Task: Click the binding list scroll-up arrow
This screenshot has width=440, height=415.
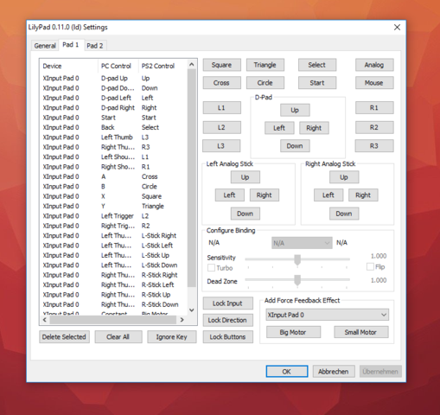Action: [192, 64]
